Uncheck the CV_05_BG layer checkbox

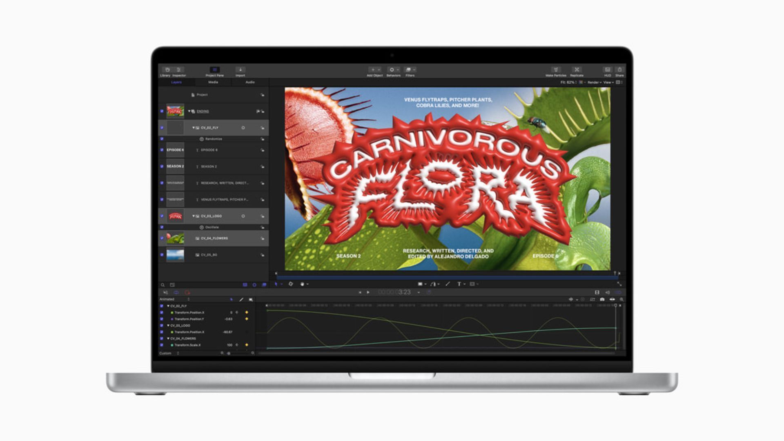(x=162, y=255)
